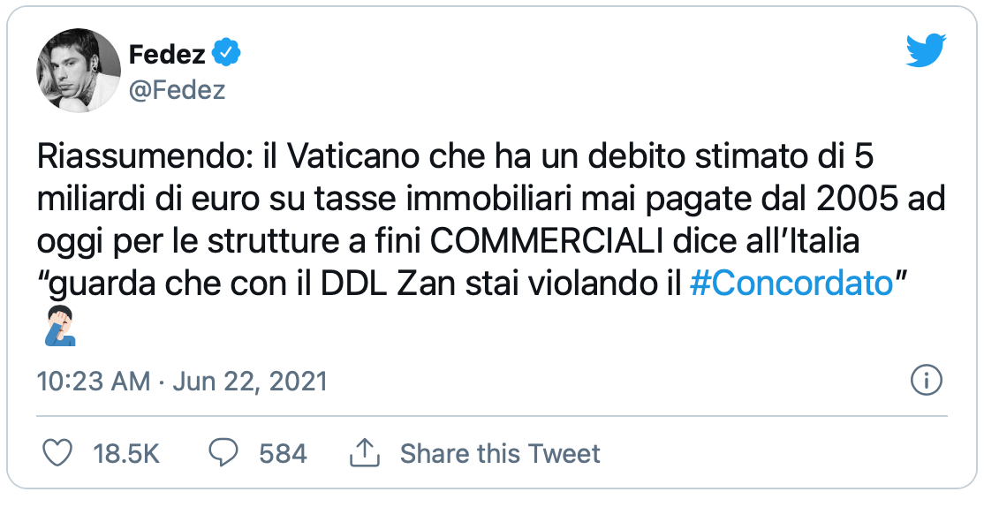This screenshot has height=507, width=984.
Task: Select Share this Tweet
Action: 500,454
